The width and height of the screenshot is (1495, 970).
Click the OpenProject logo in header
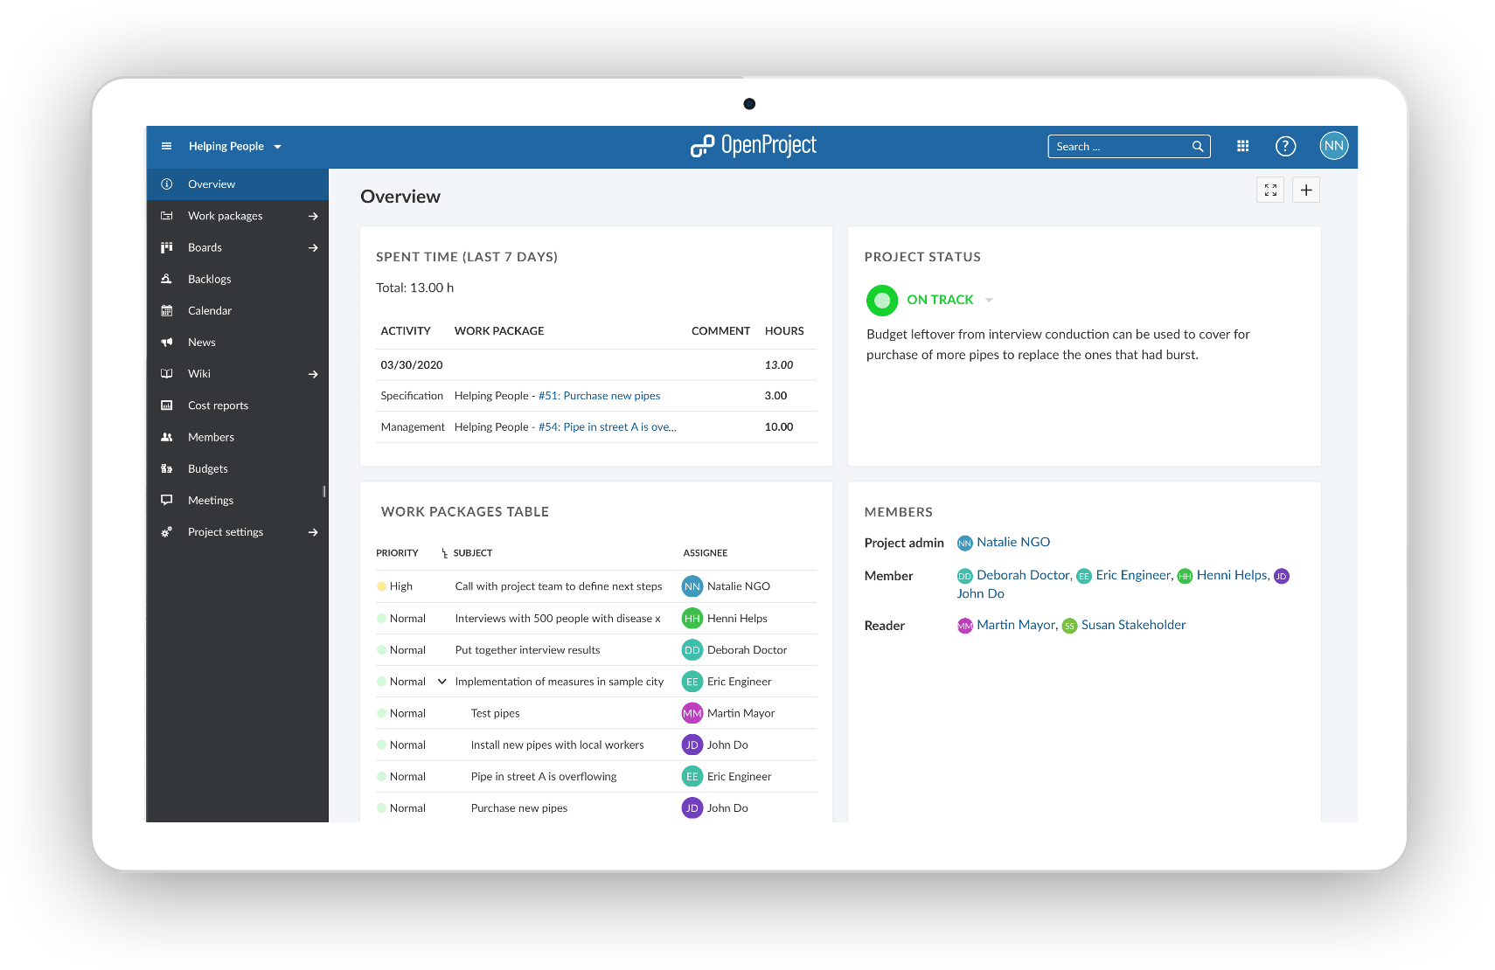[753, 146]
